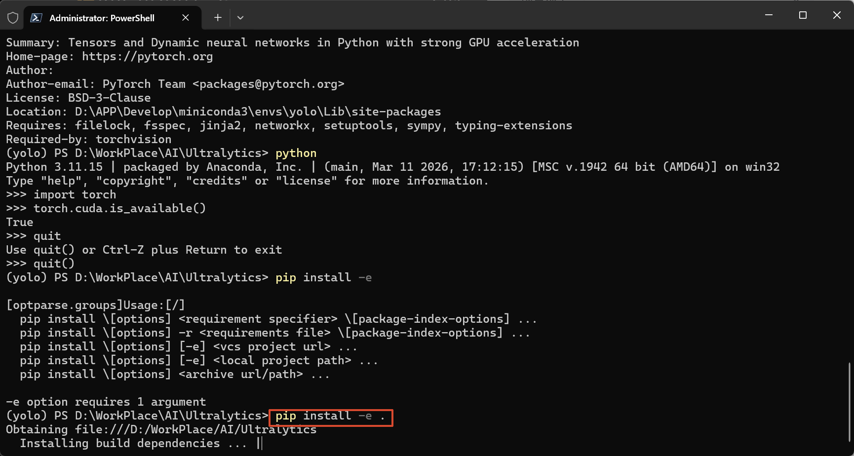Click the yellow 'python' command text
Image resolution: width=854 pixels, height=456 pixels.
click(x=296, y=153)
